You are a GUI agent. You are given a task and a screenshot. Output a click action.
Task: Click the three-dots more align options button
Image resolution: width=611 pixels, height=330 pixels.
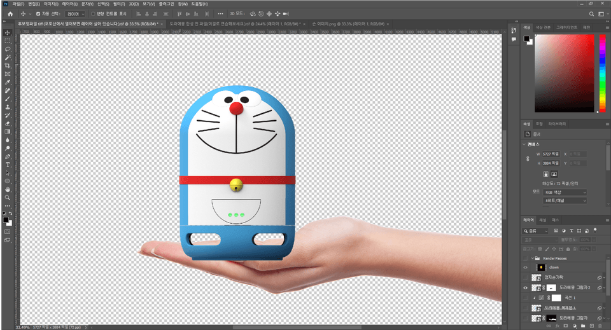tap(221, 14)
